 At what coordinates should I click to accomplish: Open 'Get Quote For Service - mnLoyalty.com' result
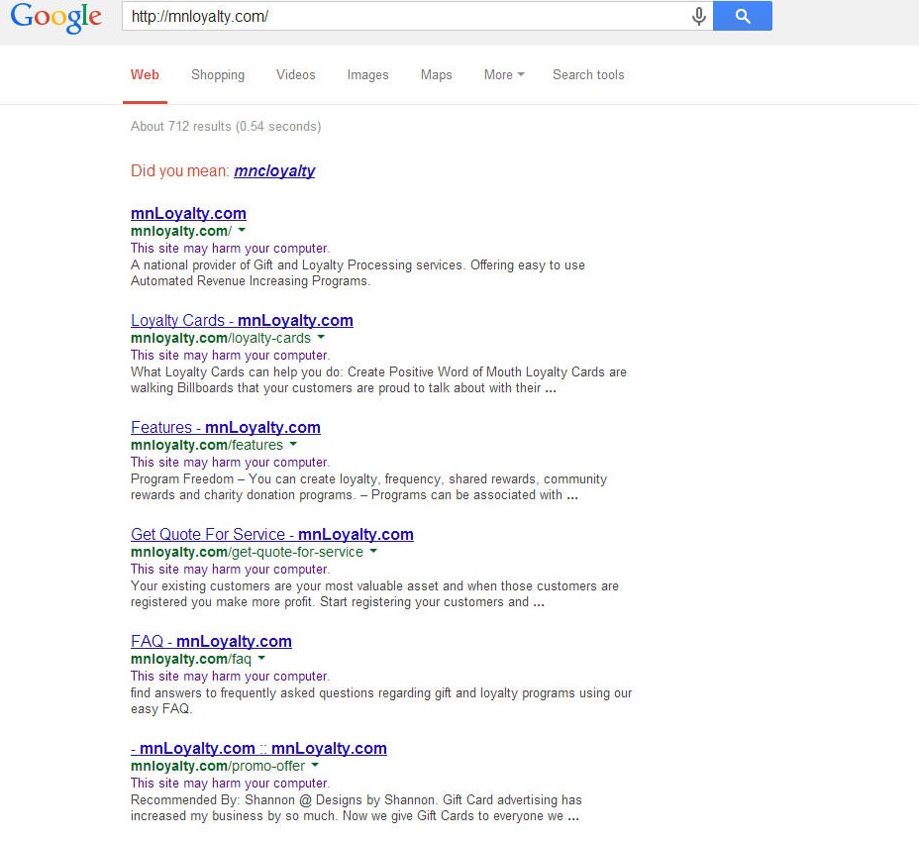coord(272,535)
